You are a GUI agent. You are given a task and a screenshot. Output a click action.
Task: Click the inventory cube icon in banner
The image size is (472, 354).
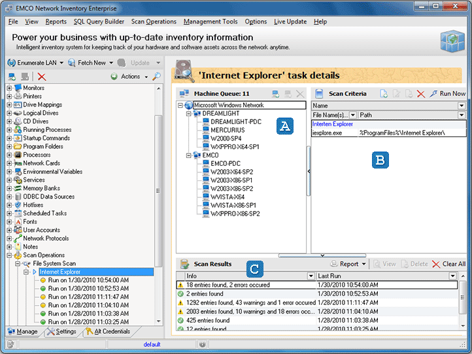pos(452,42)
